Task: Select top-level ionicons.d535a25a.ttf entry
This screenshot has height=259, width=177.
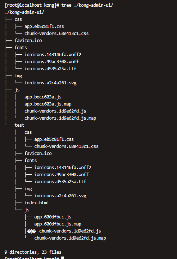Action: [50, 69]
